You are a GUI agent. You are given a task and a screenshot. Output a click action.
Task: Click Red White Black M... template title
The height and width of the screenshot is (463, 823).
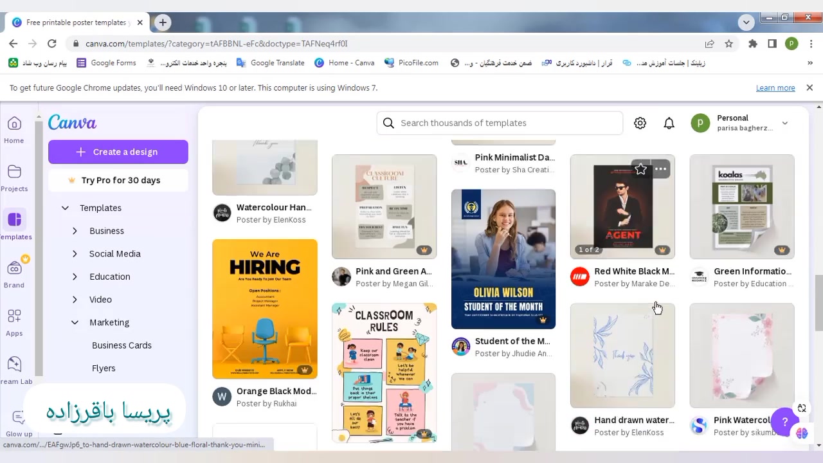pyautogui.click(x=635, y=271)
